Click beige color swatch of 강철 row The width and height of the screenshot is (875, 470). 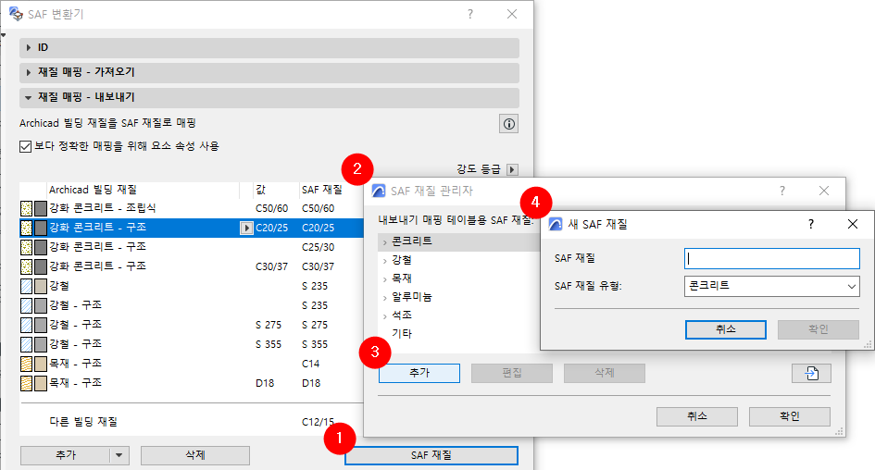[41, 286]
